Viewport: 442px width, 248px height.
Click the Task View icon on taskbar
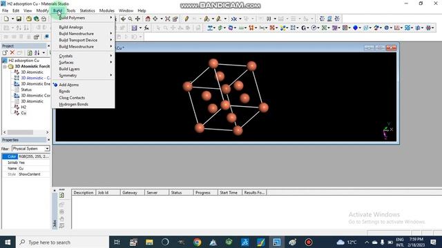coord(117,242)
